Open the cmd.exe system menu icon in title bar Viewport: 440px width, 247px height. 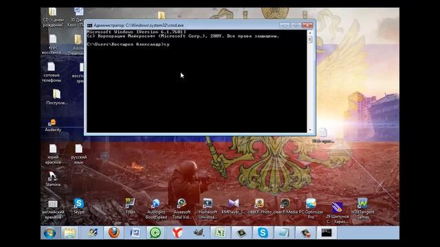click(x=89, y=25)
